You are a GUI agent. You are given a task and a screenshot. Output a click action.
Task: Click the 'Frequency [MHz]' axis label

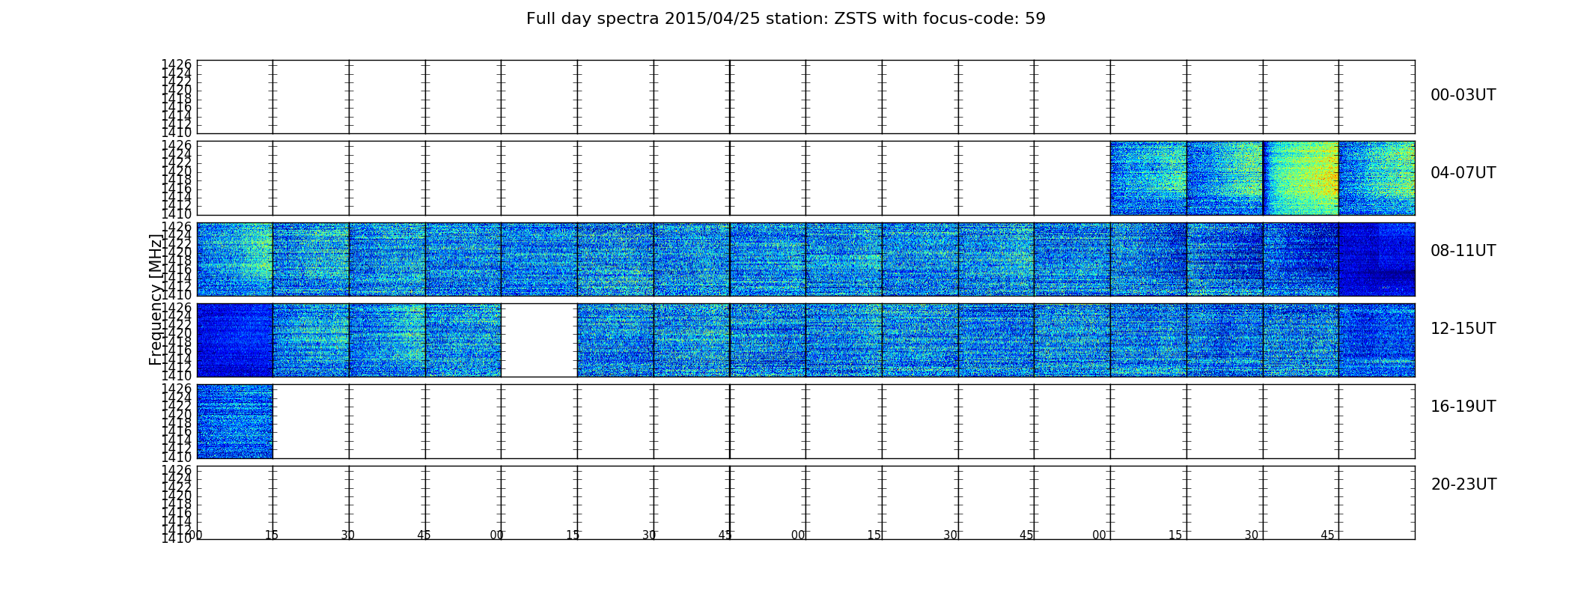point(155,299)
